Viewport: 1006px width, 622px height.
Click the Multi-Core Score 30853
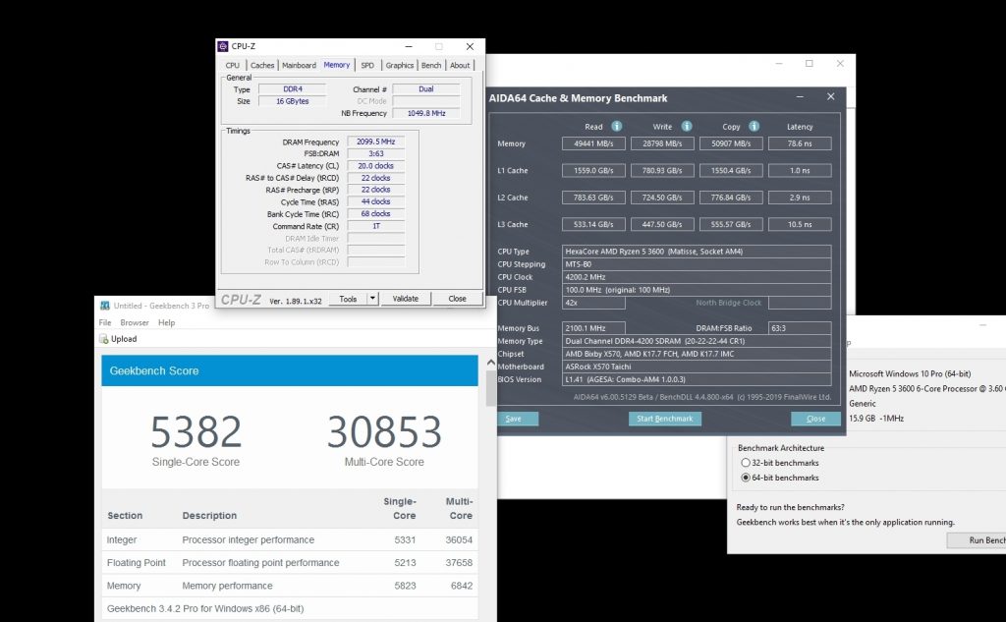[384, 431]
